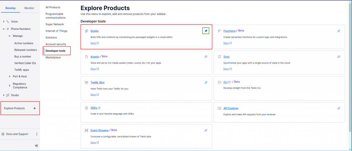Expand the Regulatory Compliance subsection
The height and width of the screenshot is (151, 352).
[10, 86]
